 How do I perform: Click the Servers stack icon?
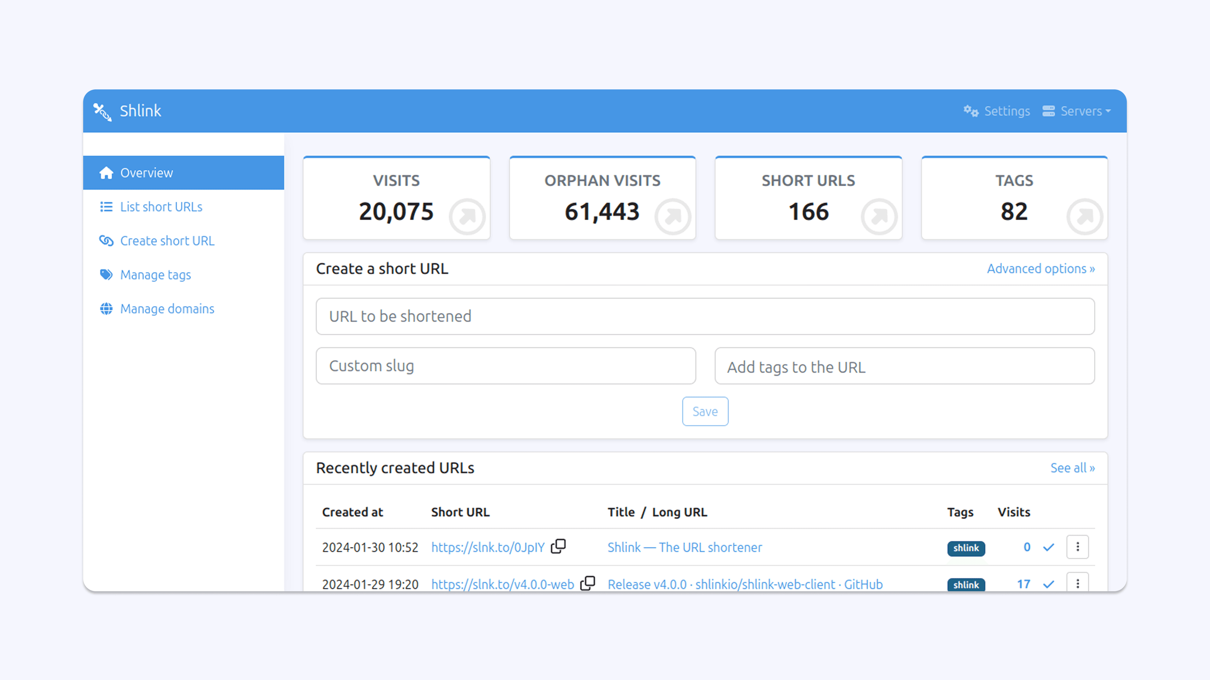coord(1048,111)
